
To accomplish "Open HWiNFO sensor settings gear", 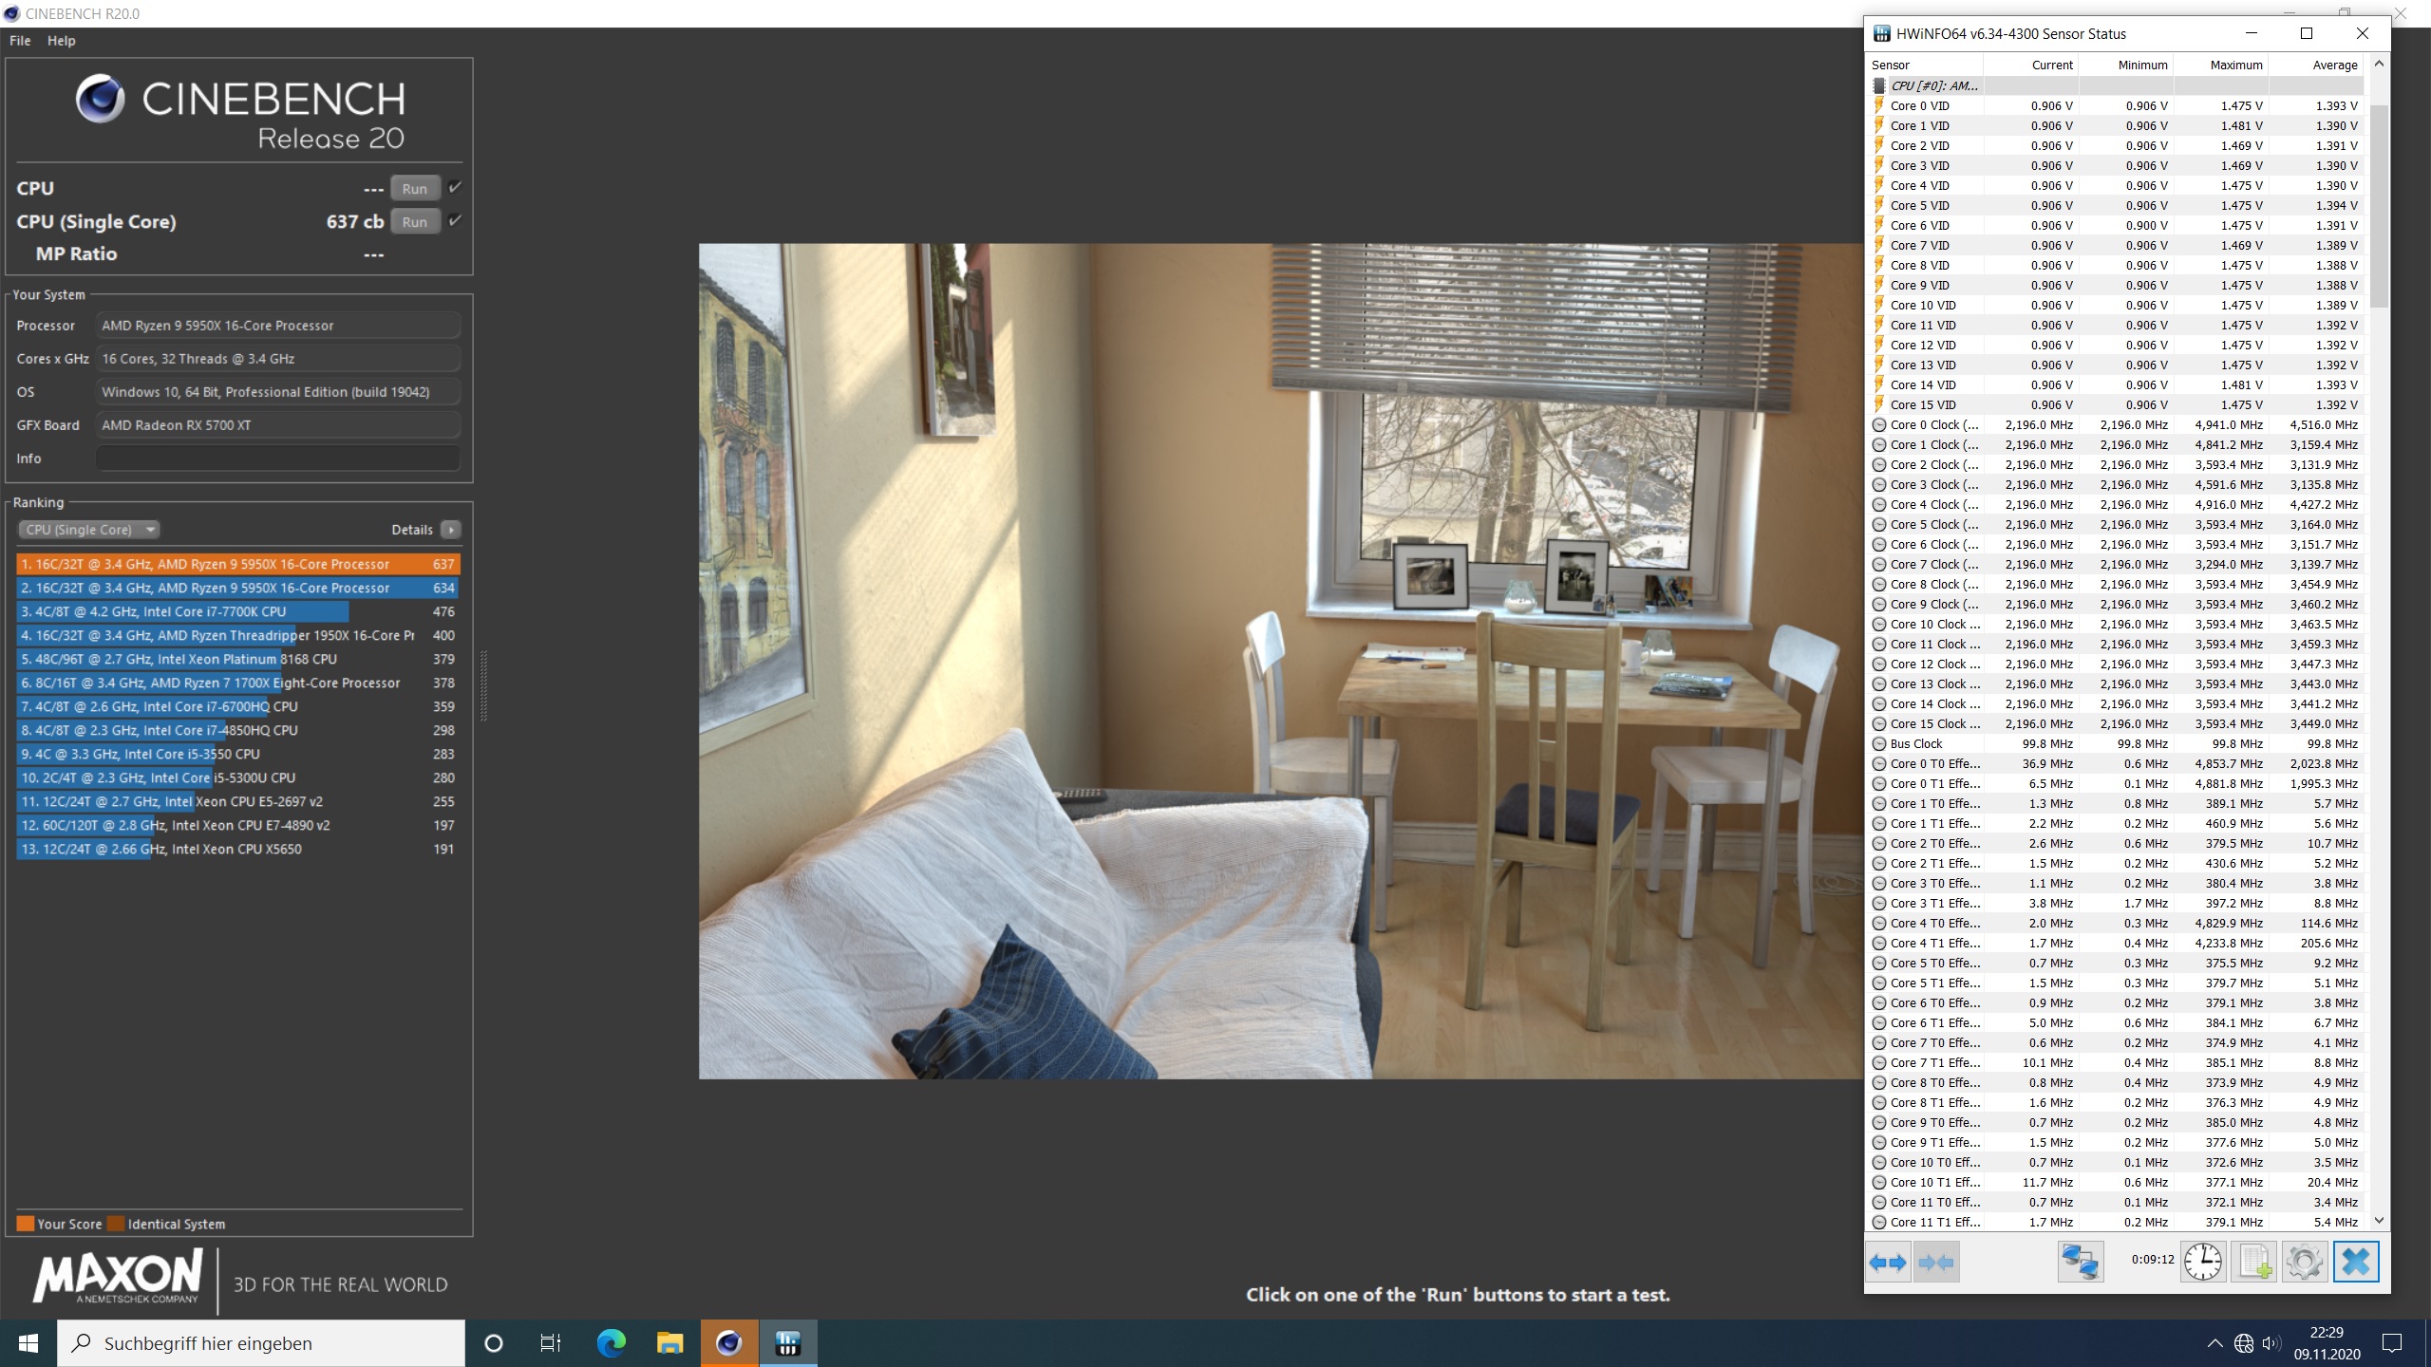I will pyautogui.click(x=2305, y=1263).
